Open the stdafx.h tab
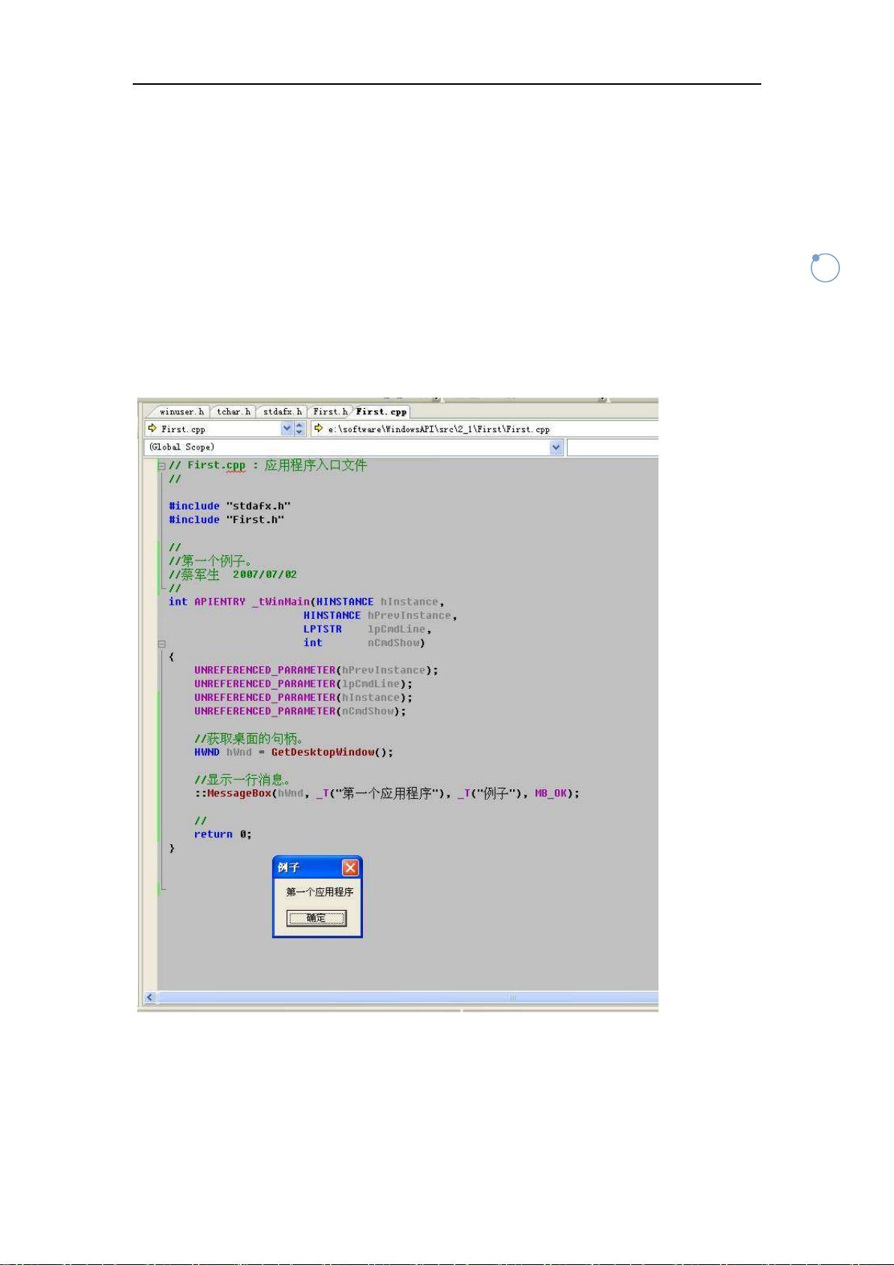 pyautogui.click(x=281, y=412)
